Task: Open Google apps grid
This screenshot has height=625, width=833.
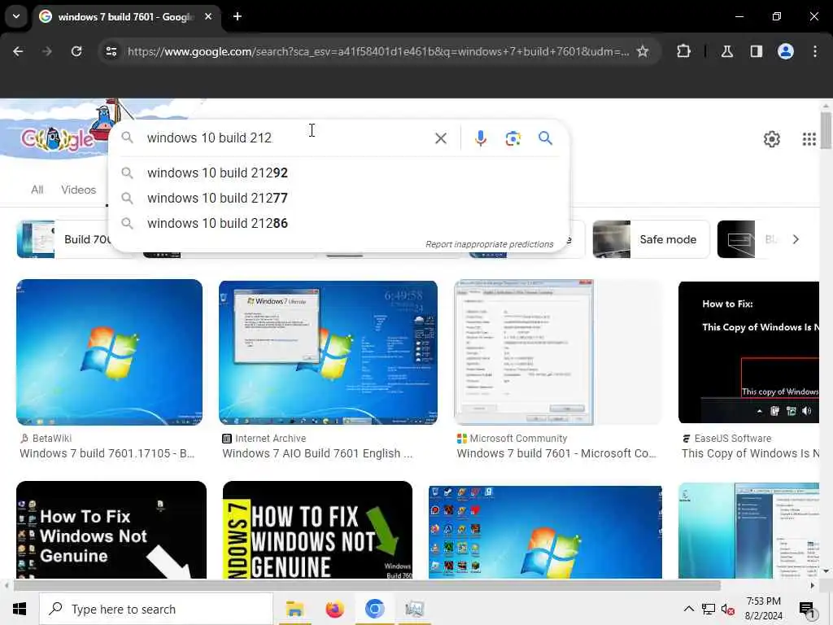Action: coord(809,139)
